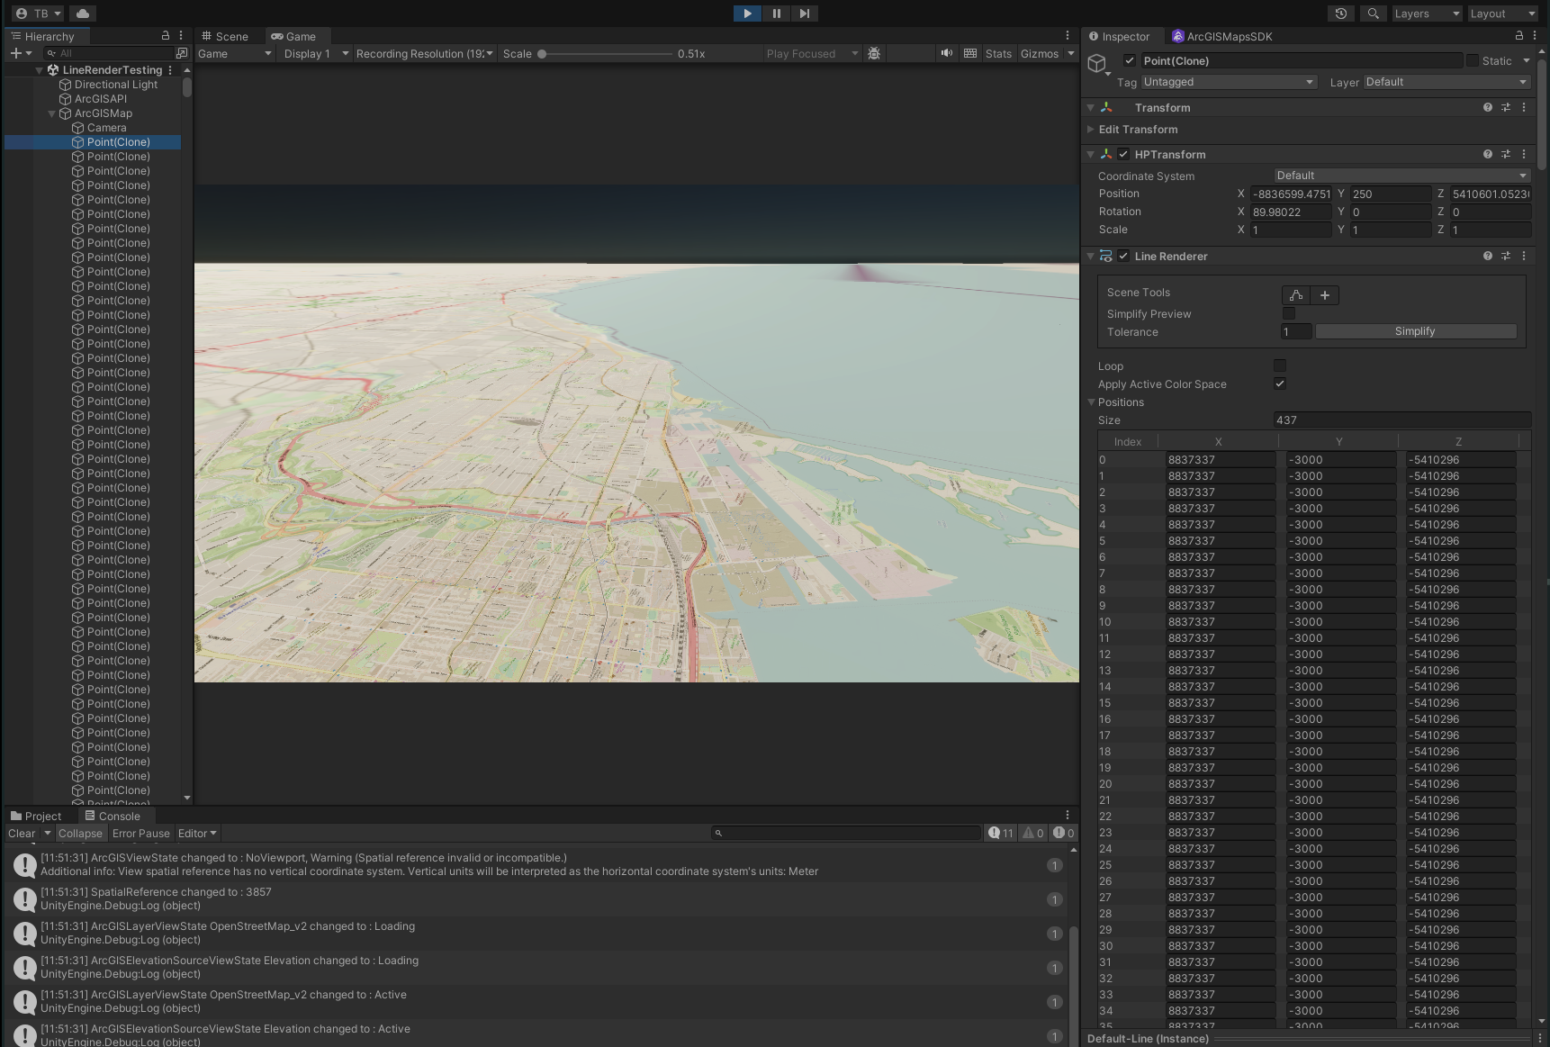The width and height of the screenshot is (1550, 1047).
Task: Disable Apply Active Color Space
Action: pyautogui.click(x=1279, y=384)
